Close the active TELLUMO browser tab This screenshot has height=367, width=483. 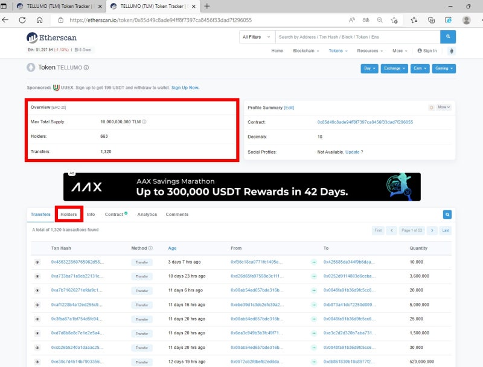(193, 6)
